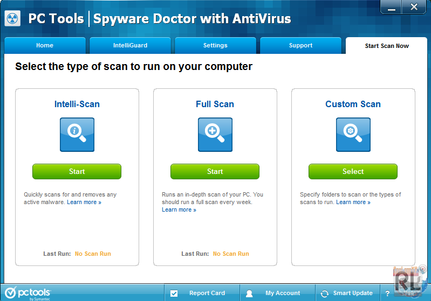Image resolution: width=431 pixels, height=301 pixels.
Task: Switch to the Home tab
Action: click(x=45, y=46)
